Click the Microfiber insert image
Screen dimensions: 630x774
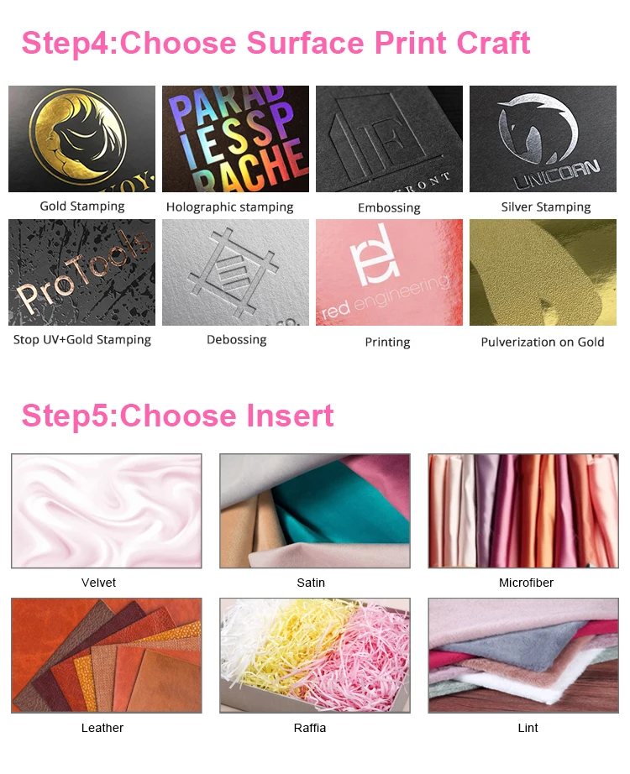523,511
